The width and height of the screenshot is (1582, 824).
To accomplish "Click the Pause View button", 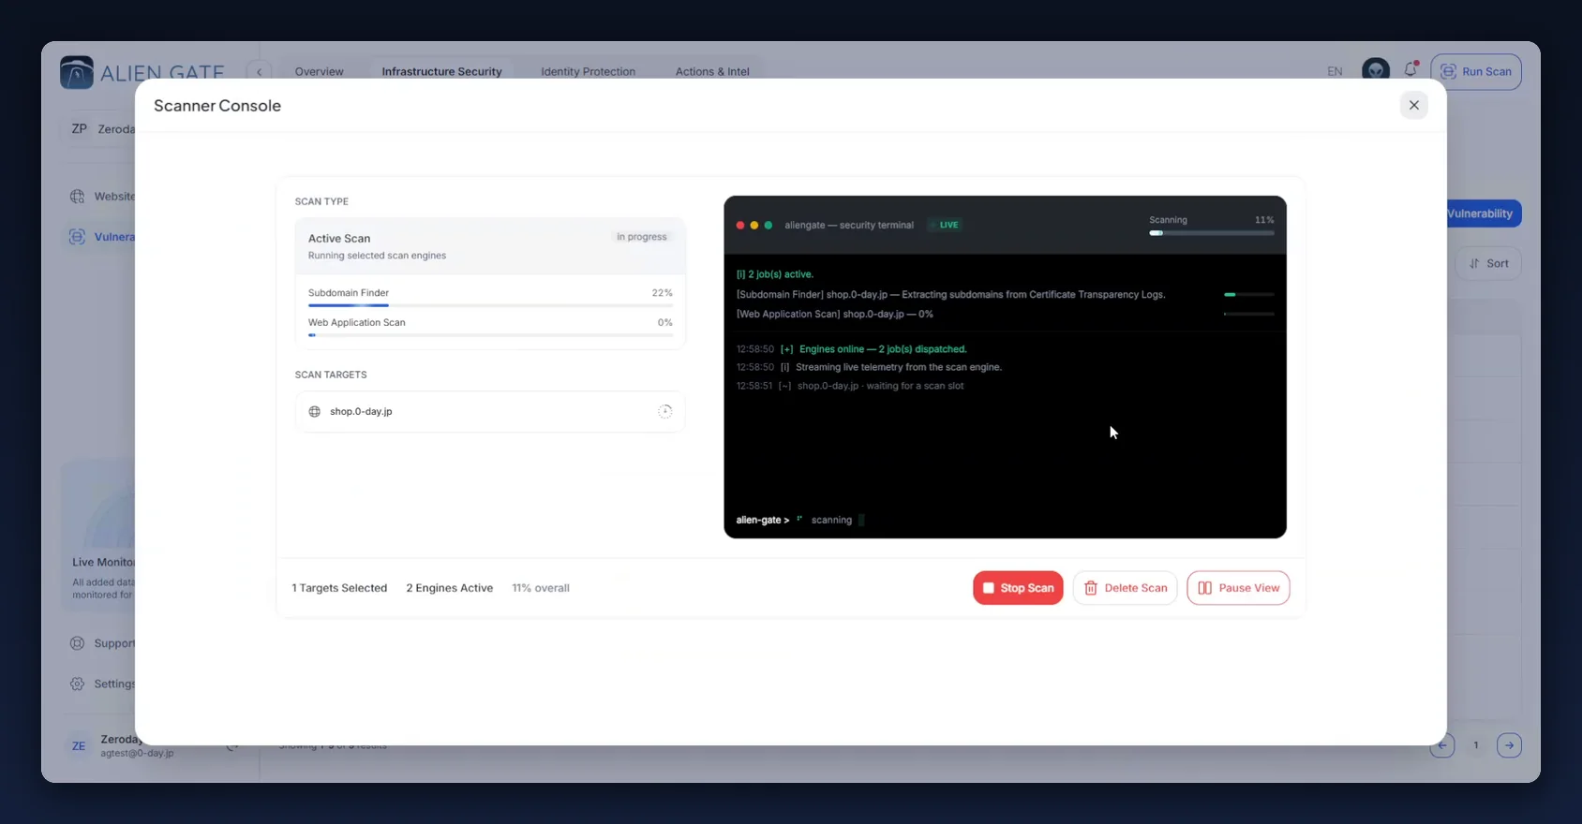I will coord(1238,588).
